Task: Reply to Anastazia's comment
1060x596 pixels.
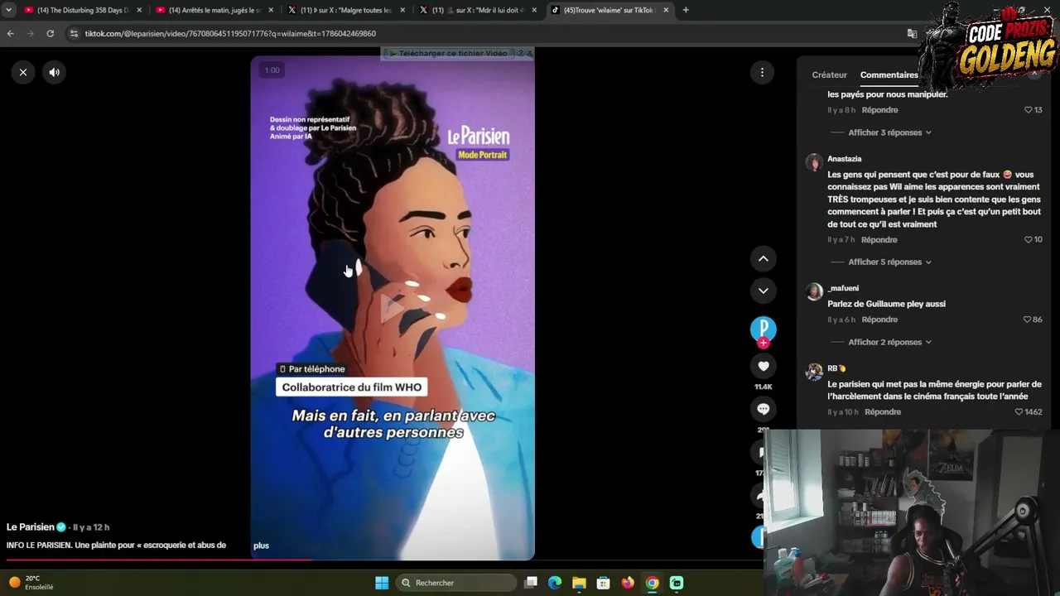Action: [879, 240]
